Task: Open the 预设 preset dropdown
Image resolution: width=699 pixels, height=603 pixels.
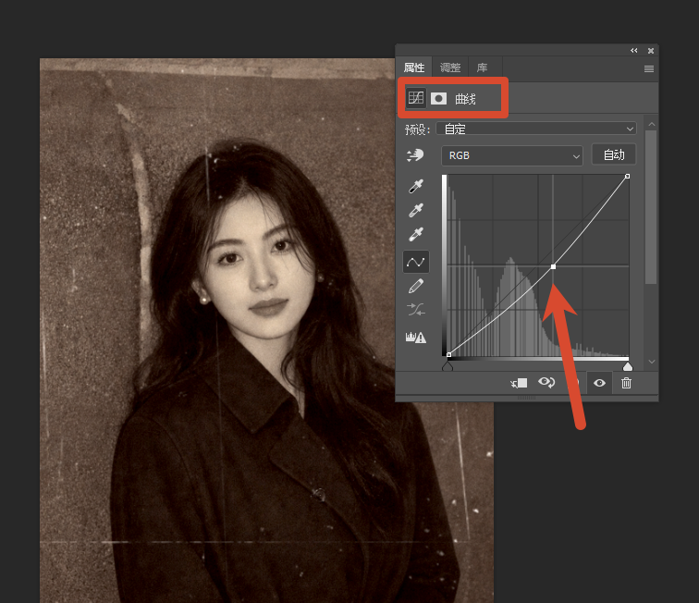Action: [x=536, y=129]
